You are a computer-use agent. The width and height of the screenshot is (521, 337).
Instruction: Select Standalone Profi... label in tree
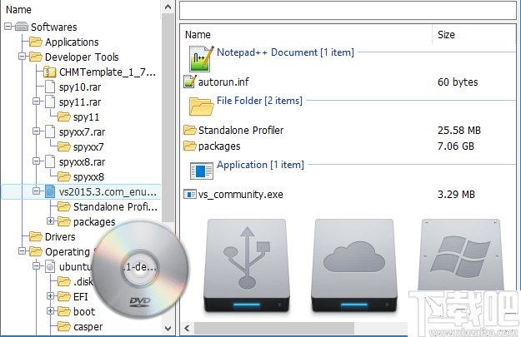point(115,207)
